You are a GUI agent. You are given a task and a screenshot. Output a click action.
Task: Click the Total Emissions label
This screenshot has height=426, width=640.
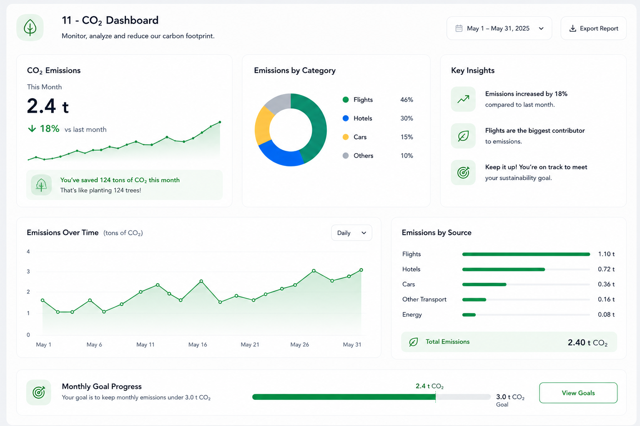pos(447,342)
